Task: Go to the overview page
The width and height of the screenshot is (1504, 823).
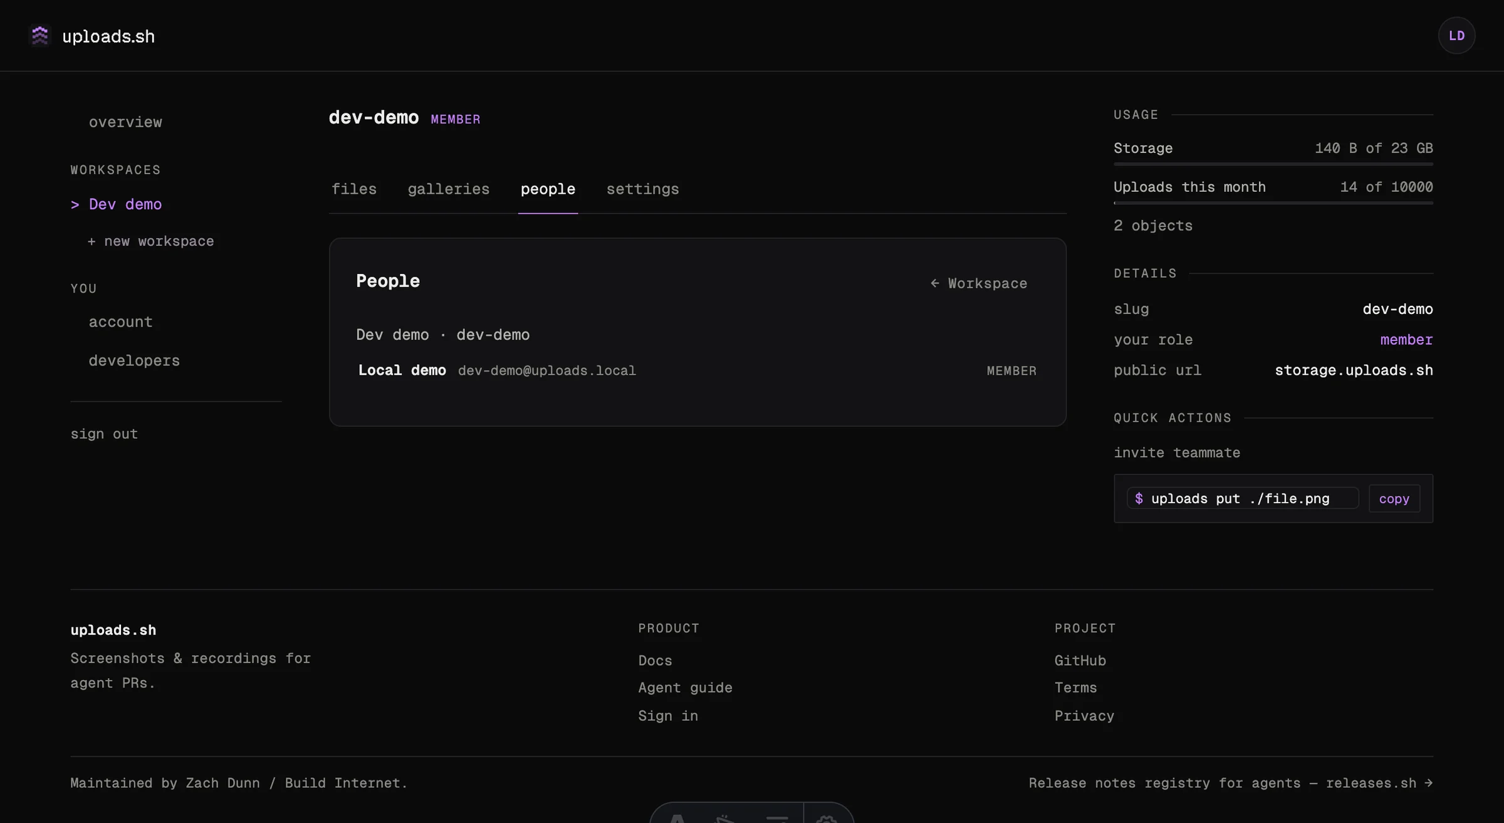Action: [x=125, y=122]
